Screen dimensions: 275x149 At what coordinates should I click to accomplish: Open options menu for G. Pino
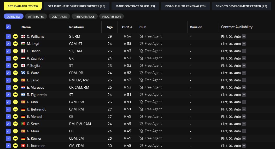coord(15,102)
